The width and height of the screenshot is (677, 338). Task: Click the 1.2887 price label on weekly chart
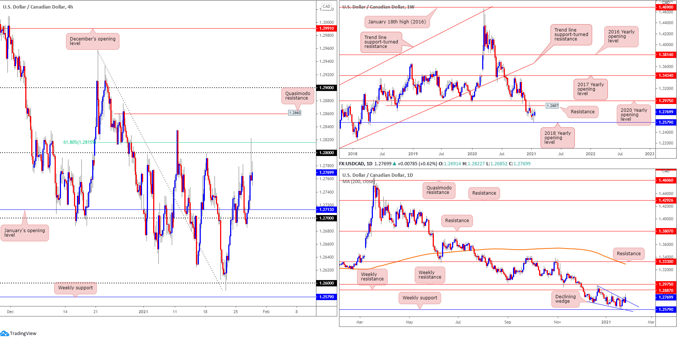click(x=552, y=106)
